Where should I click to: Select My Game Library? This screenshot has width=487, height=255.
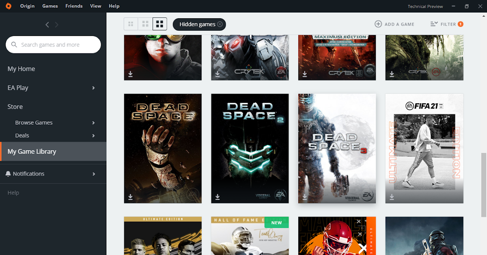(x=53, y=151)
